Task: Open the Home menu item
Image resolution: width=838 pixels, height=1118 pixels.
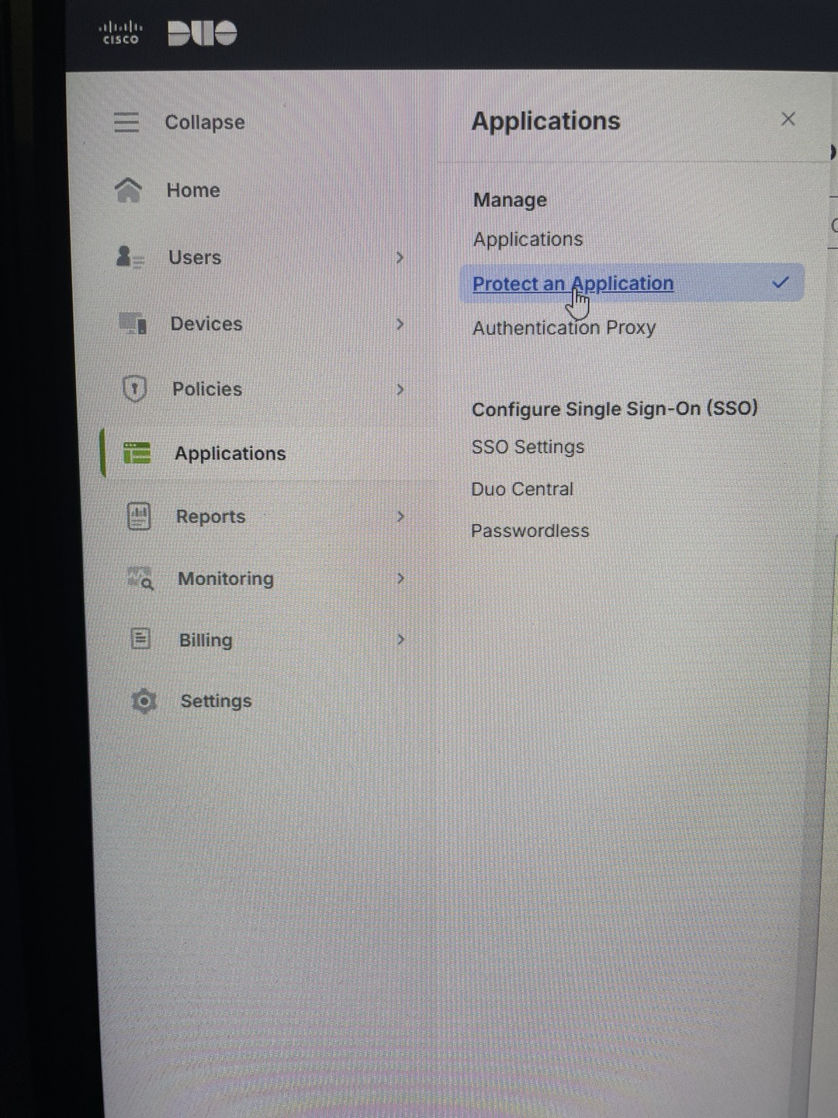Action: [x=193, y=190]
